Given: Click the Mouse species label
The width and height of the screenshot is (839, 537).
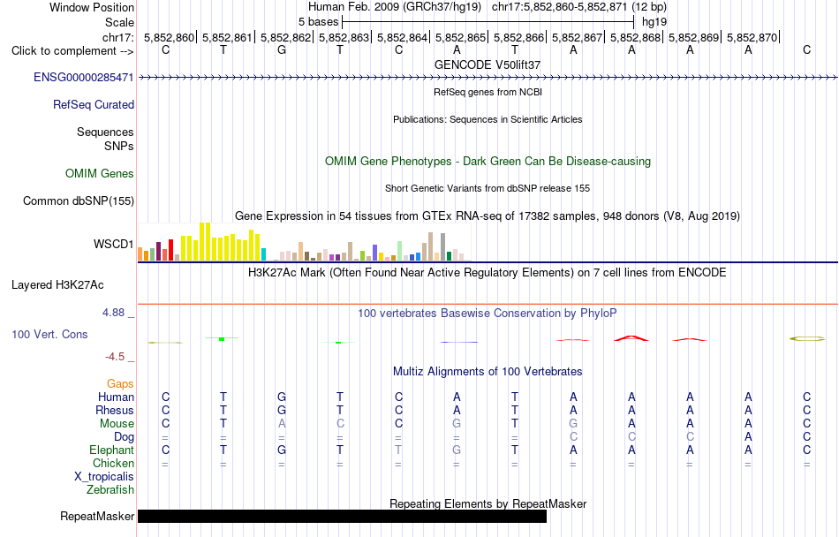Looking at the screenshot, I should [117, 424].
